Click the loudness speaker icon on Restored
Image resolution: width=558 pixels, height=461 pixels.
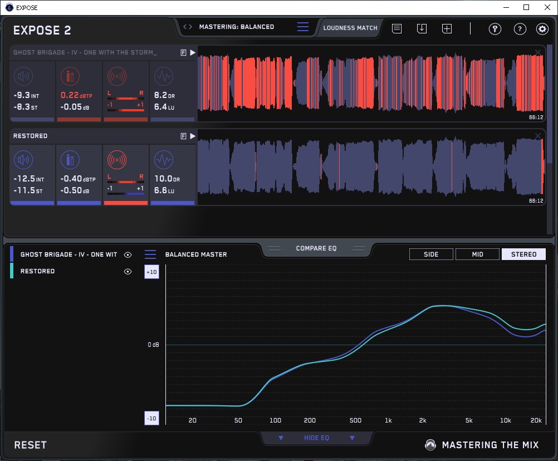click(x=23, y=160)
